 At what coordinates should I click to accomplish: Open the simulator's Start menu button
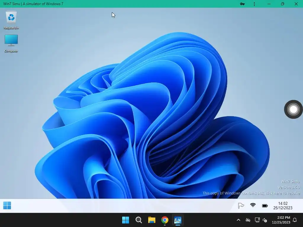(x=7, y=206)
